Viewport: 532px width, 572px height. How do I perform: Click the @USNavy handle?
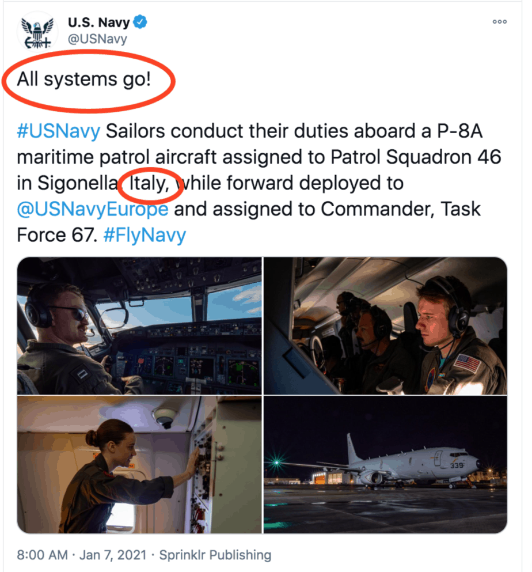point(97,40)
